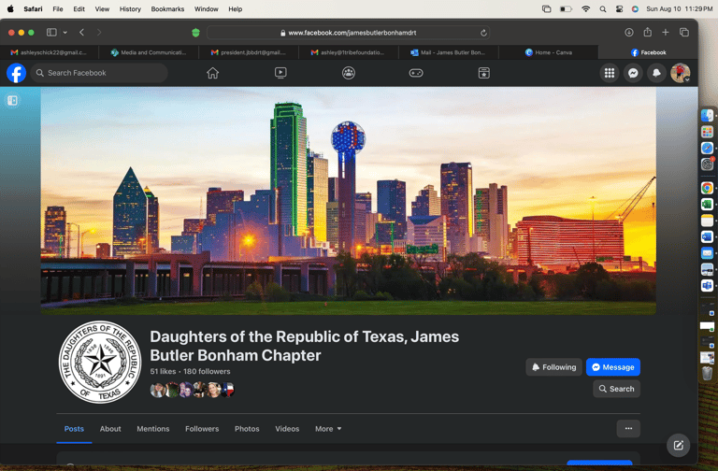Open Facebook notifications bell
This screenshot has width=718, height=471.
coord(656,73)
